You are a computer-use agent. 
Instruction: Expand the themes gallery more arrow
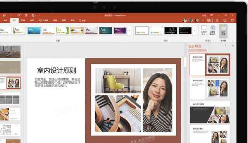tap(129, 31)
